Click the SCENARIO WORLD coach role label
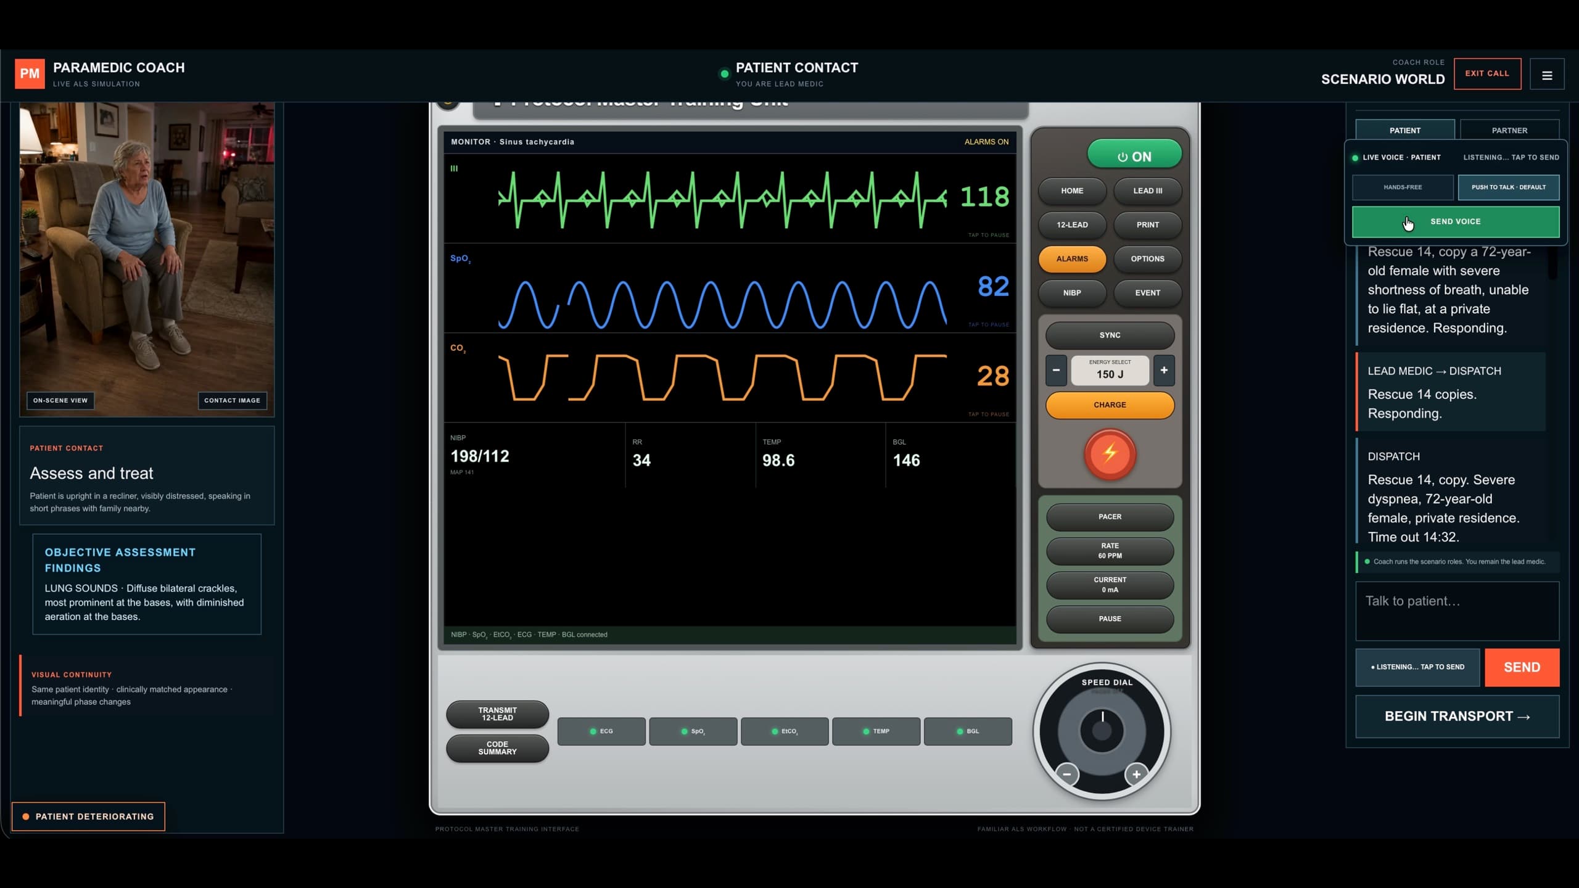This screenshot has height=888, width=1579. 1382,79
